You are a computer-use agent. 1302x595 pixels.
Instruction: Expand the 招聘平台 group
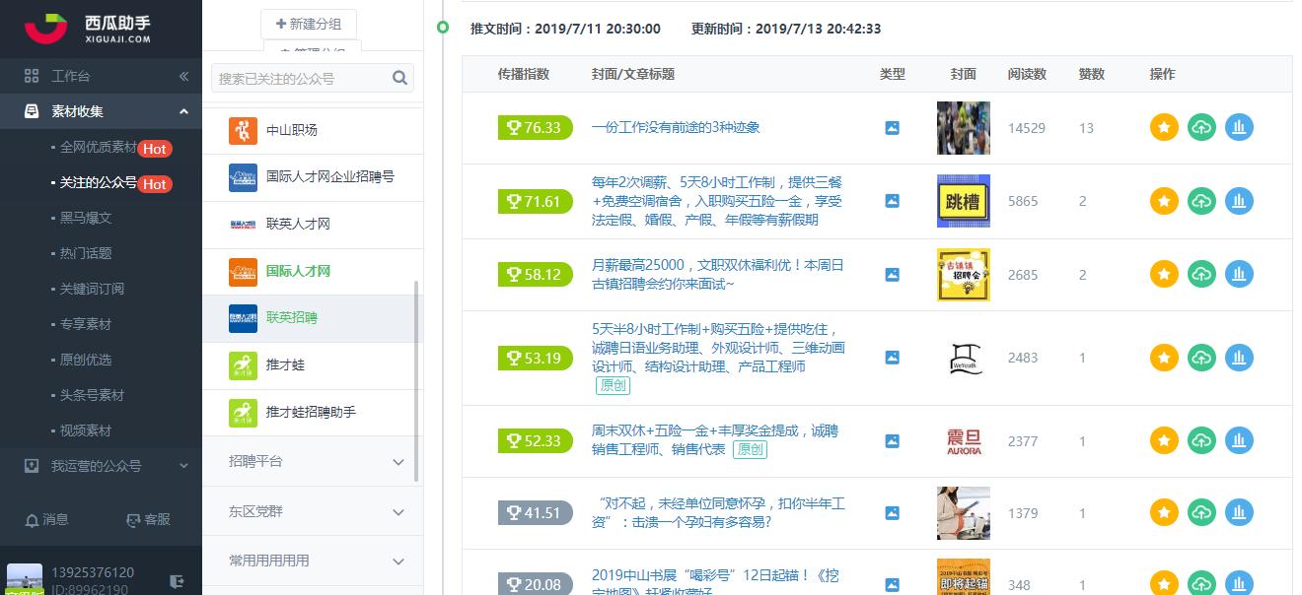coord(312,462)
